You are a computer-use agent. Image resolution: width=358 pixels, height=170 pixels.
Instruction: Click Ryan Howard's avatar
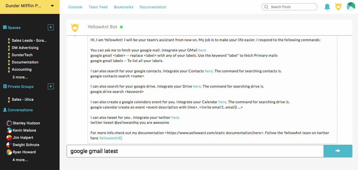(9, 152)
